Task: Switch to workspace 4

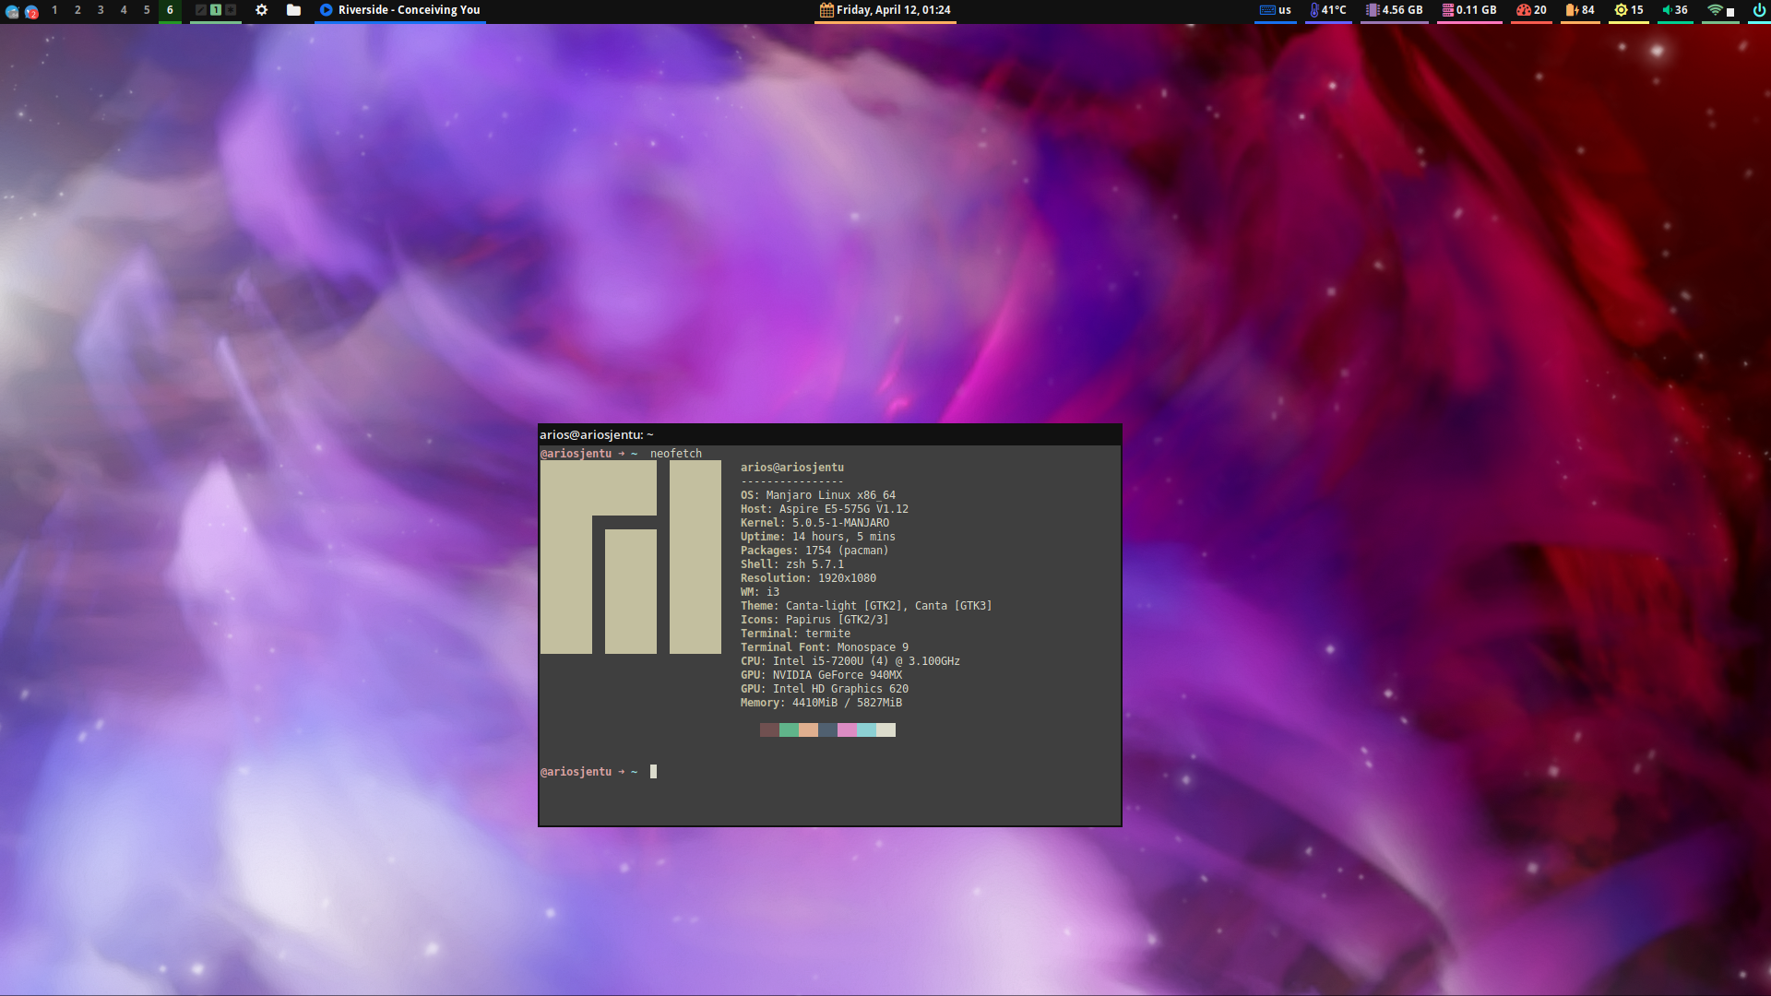Action: [x=124, y=10]
